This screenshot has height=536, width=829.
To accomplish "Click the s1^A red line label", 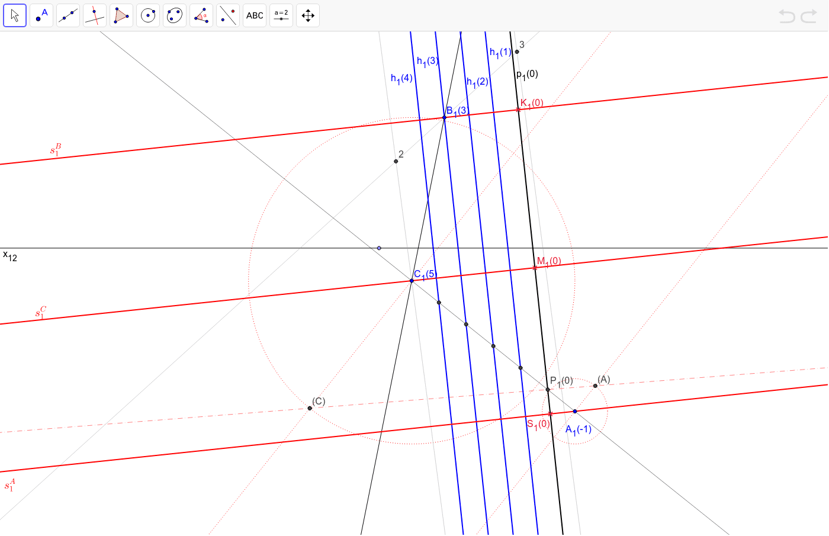I will (x=9, y=484).
